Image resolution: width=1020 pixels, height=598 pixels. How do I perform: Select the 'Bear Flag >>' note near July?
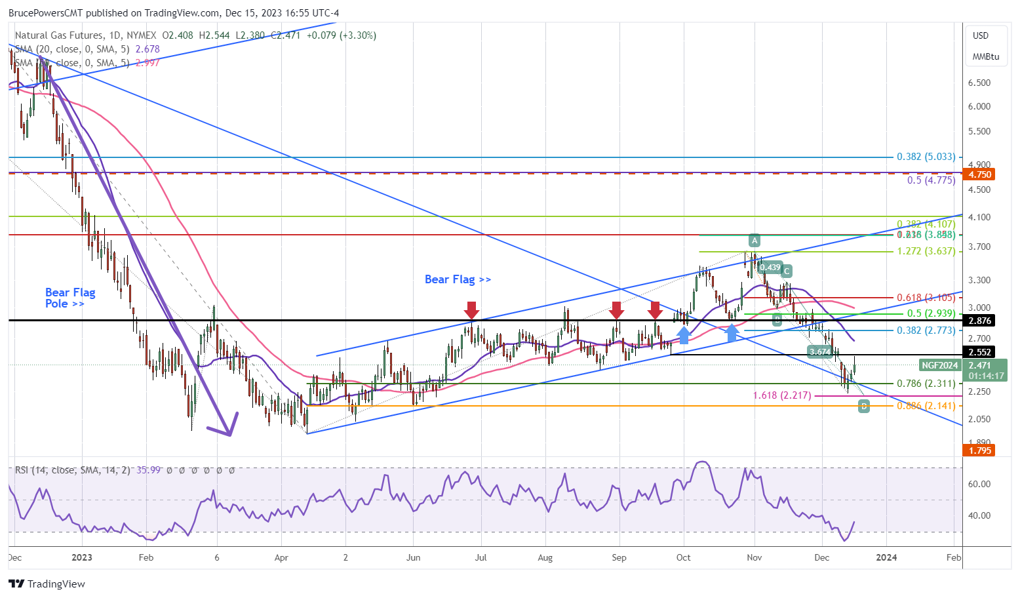(458, 279)
